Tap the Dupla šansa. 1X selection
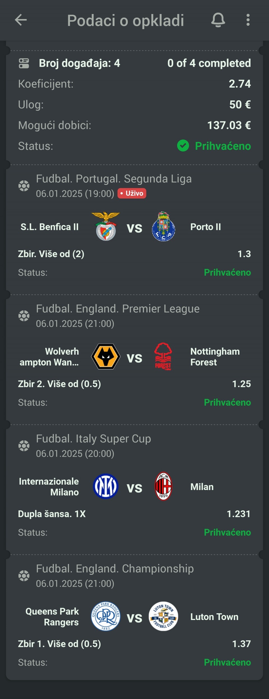Image resolution: width=269 pixels, height=699 pixels. [x=52, y=514]
